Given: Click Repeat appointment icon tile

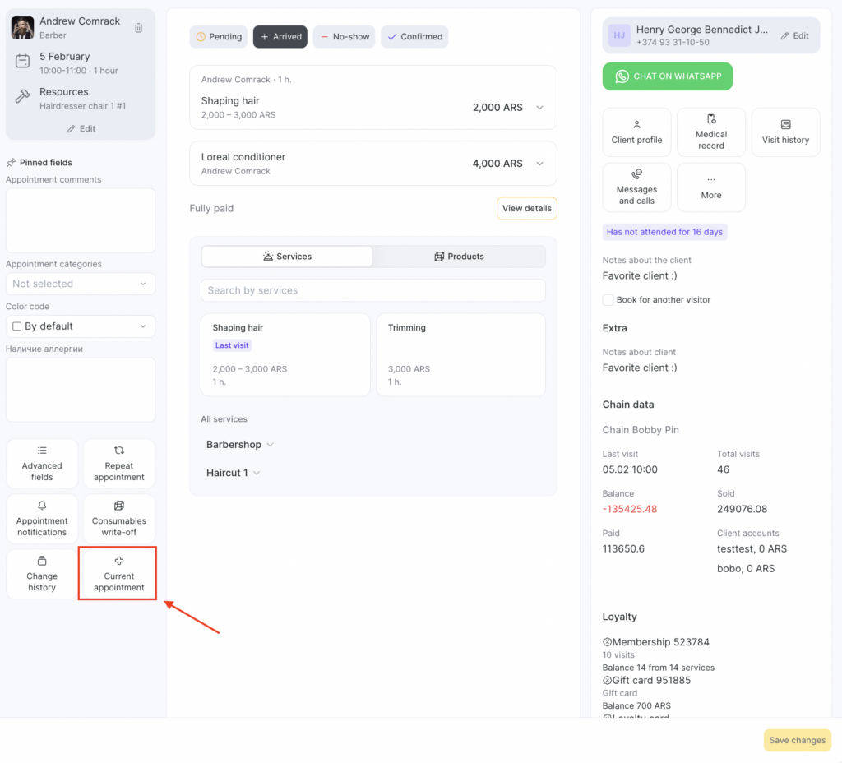Looking at the screenshot, I should point(118,464).
